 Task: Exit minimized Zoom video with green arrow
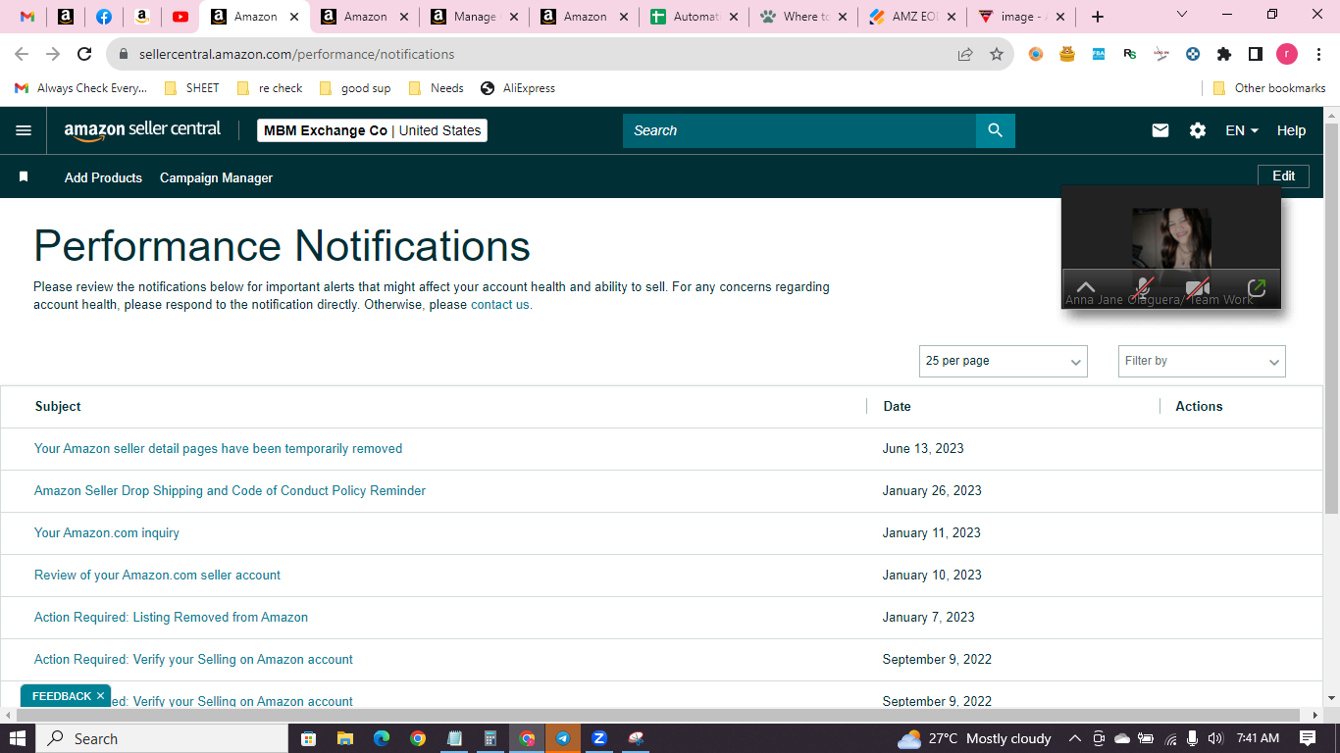click(1256, 288)
